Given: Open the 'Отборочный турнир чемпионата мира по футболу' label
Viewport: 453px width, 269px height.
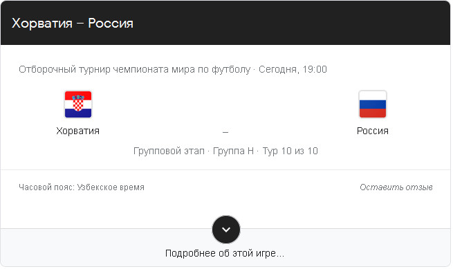Looking at the screenshot, I should (135, 69).
